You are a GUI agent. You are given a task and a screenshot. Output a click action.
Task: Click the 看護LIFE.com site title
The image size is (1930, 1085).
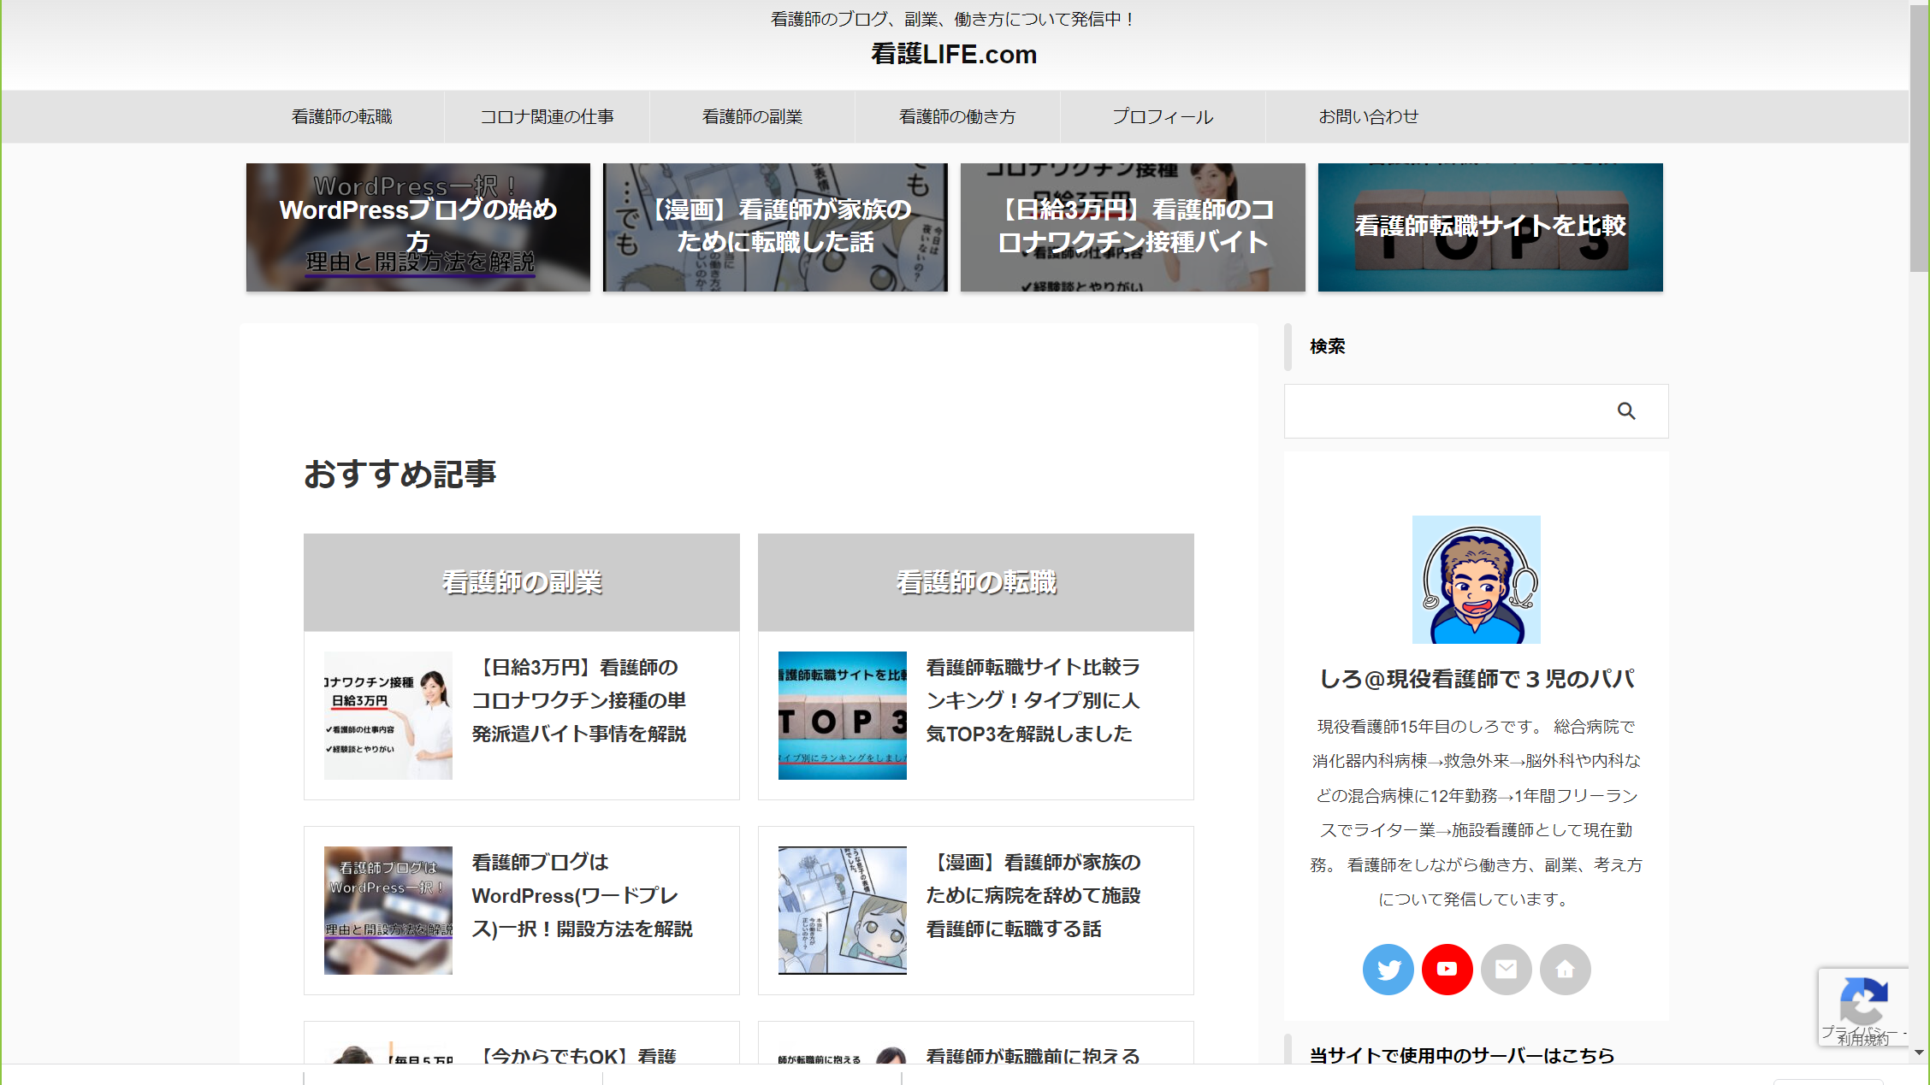point(954,54)
